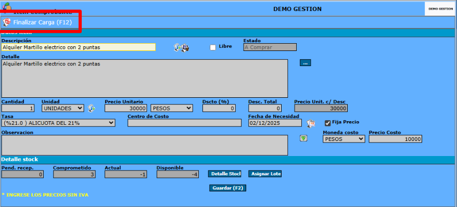Click the 'Moneda costo' label
Viewport: 457px width, 207px height.
coord(340,133)
